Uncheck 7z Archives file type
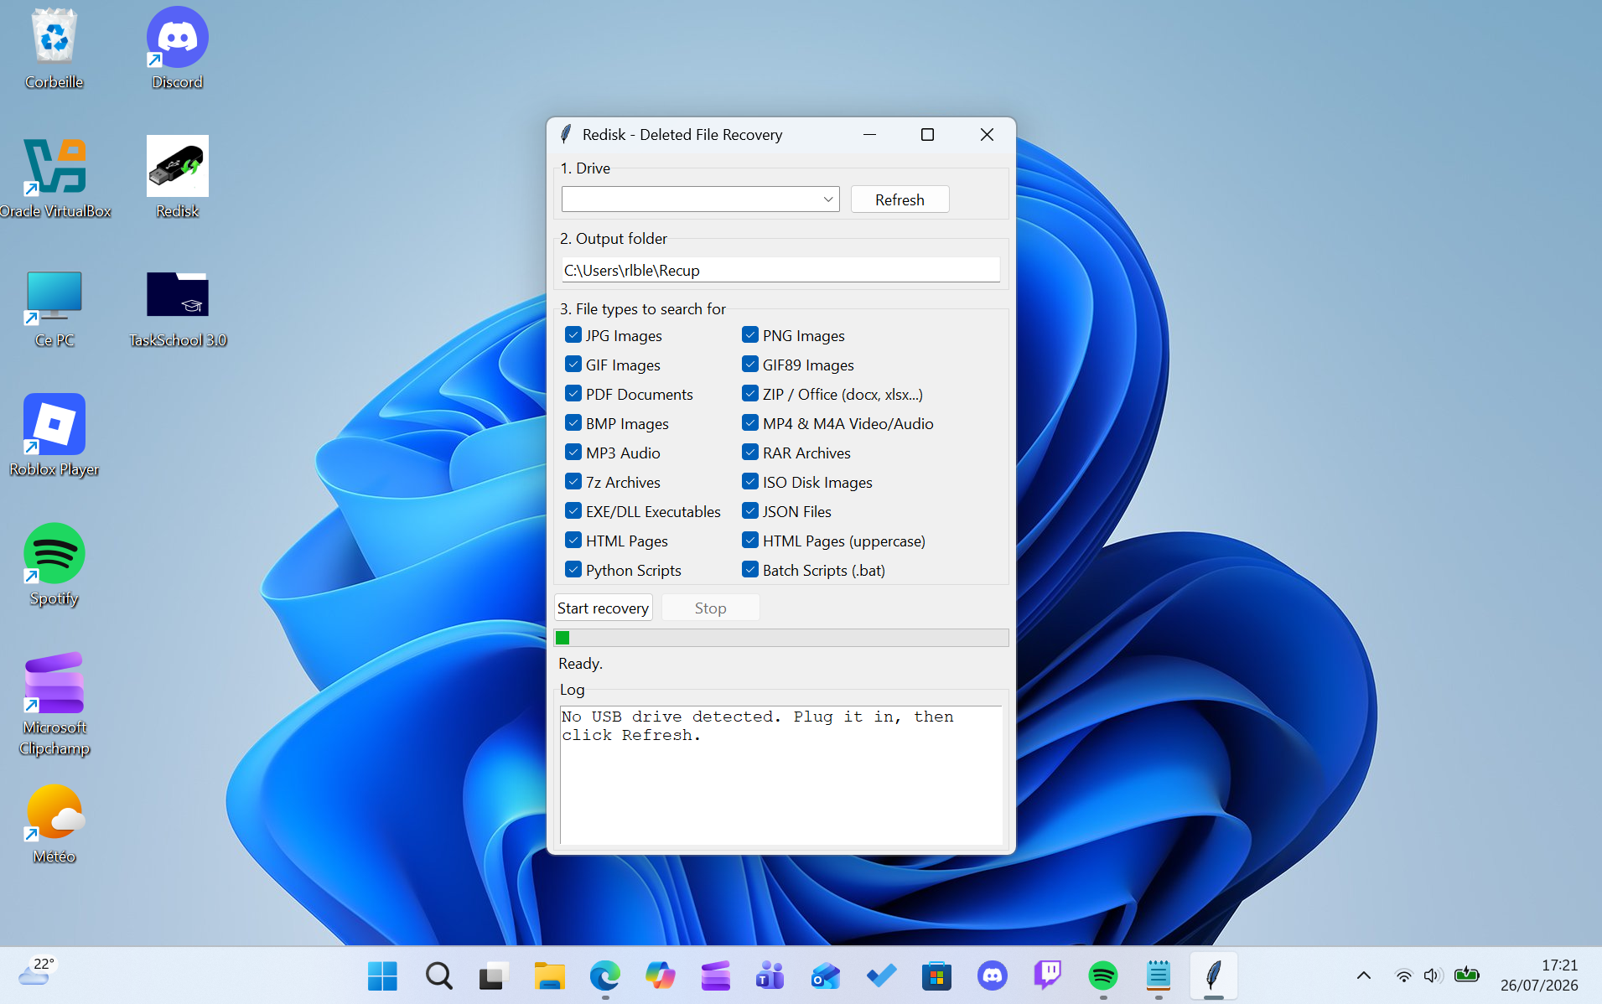The image size is (1602, 1004). (x=573, y=482)
